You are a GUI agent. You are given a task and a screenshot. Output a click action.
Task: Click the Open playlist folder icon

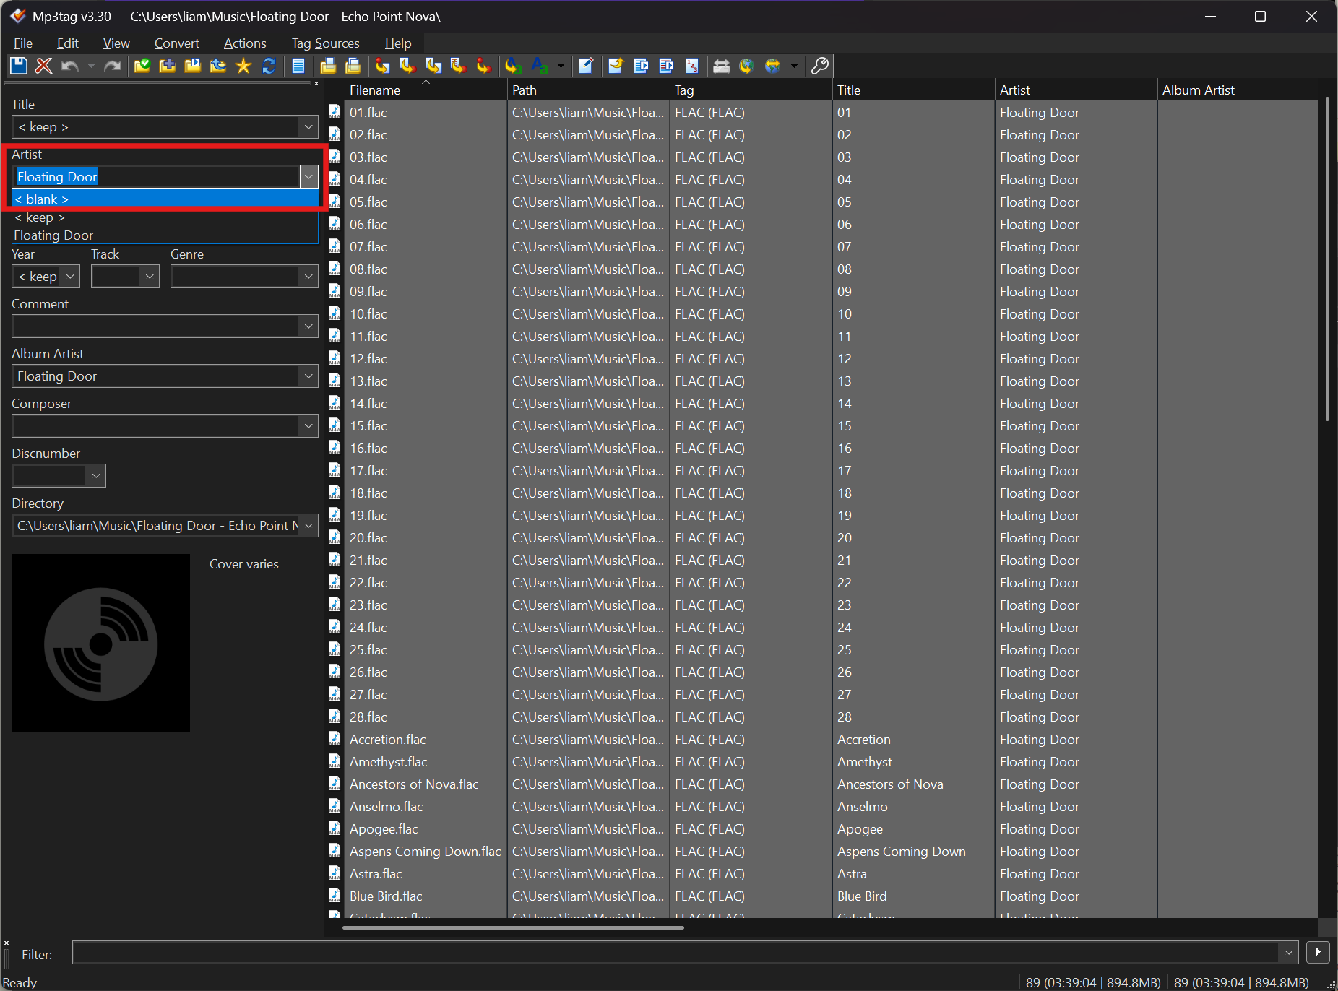pyautogui.click(x=193, y=66)
